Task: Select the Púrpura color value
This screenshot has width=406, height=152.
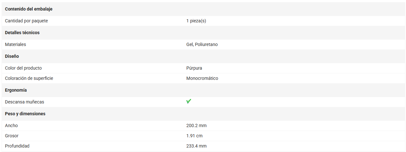Action: click(x=194, y=68)
